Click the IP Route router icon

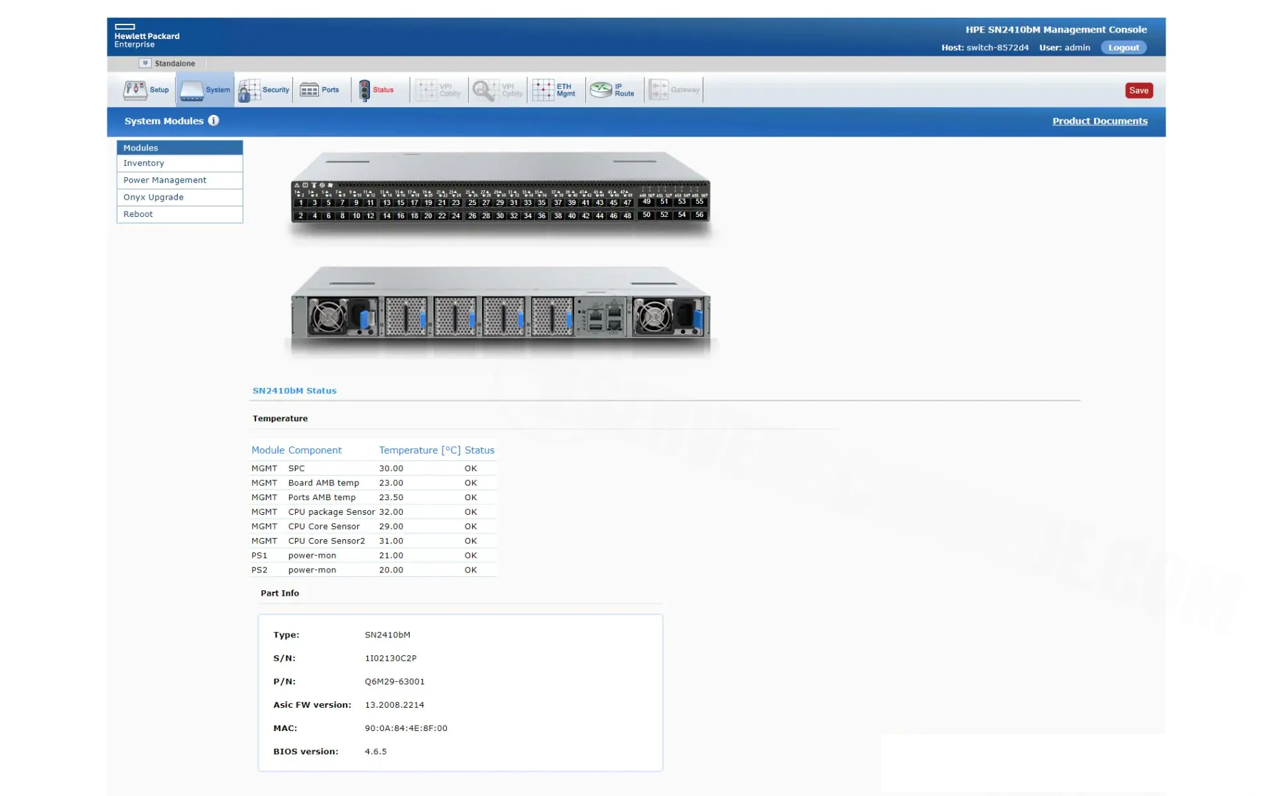[601, 90]
